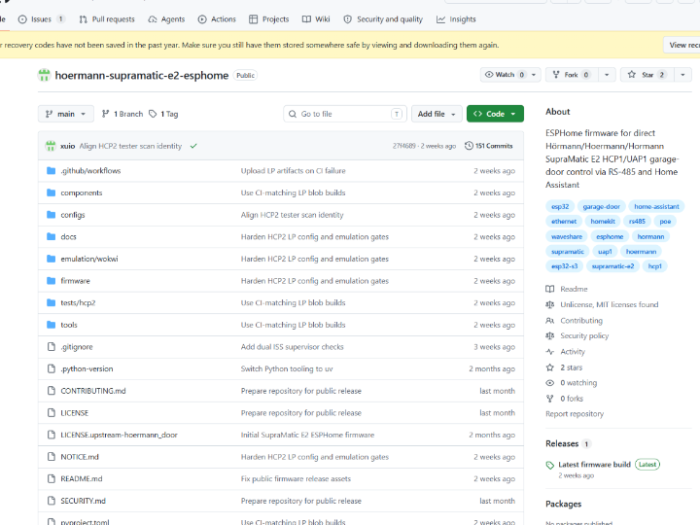View the 1 Branch link
Viewport: 700px width, 525px height.
point(122,114)
